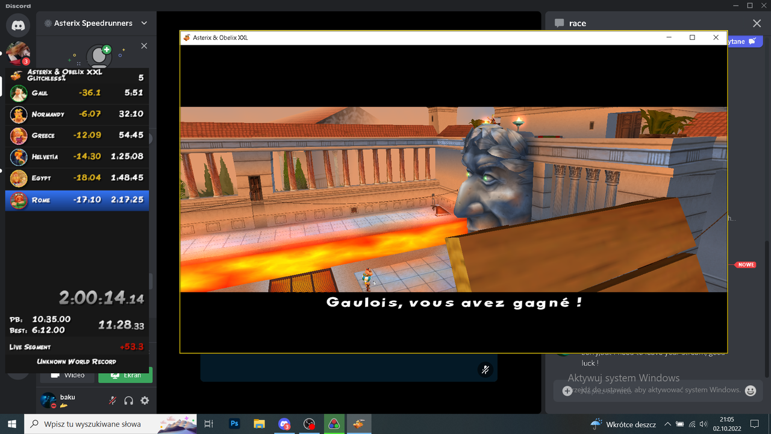
Task: Close the race chat panel
Action: 757,23
